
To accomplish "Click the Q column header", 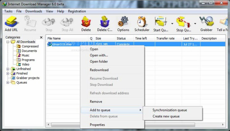I will [91, 38].
